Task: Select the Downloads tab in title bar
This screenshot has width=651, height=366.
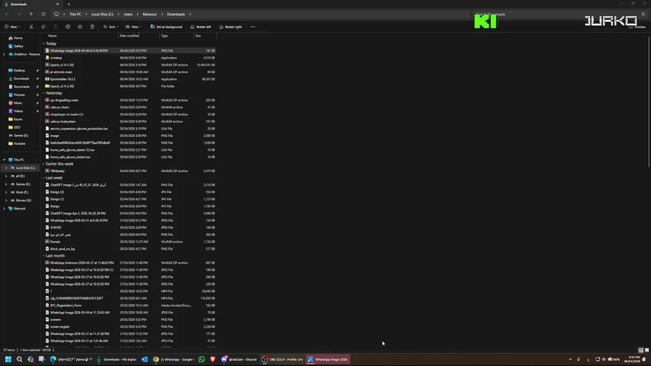Action: (32, 4)
